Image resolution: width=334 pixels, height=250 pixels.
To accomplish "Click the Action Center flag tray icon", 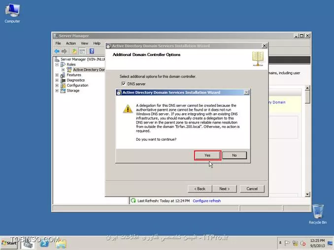I will pyautogui.click(x=287, y=243).
